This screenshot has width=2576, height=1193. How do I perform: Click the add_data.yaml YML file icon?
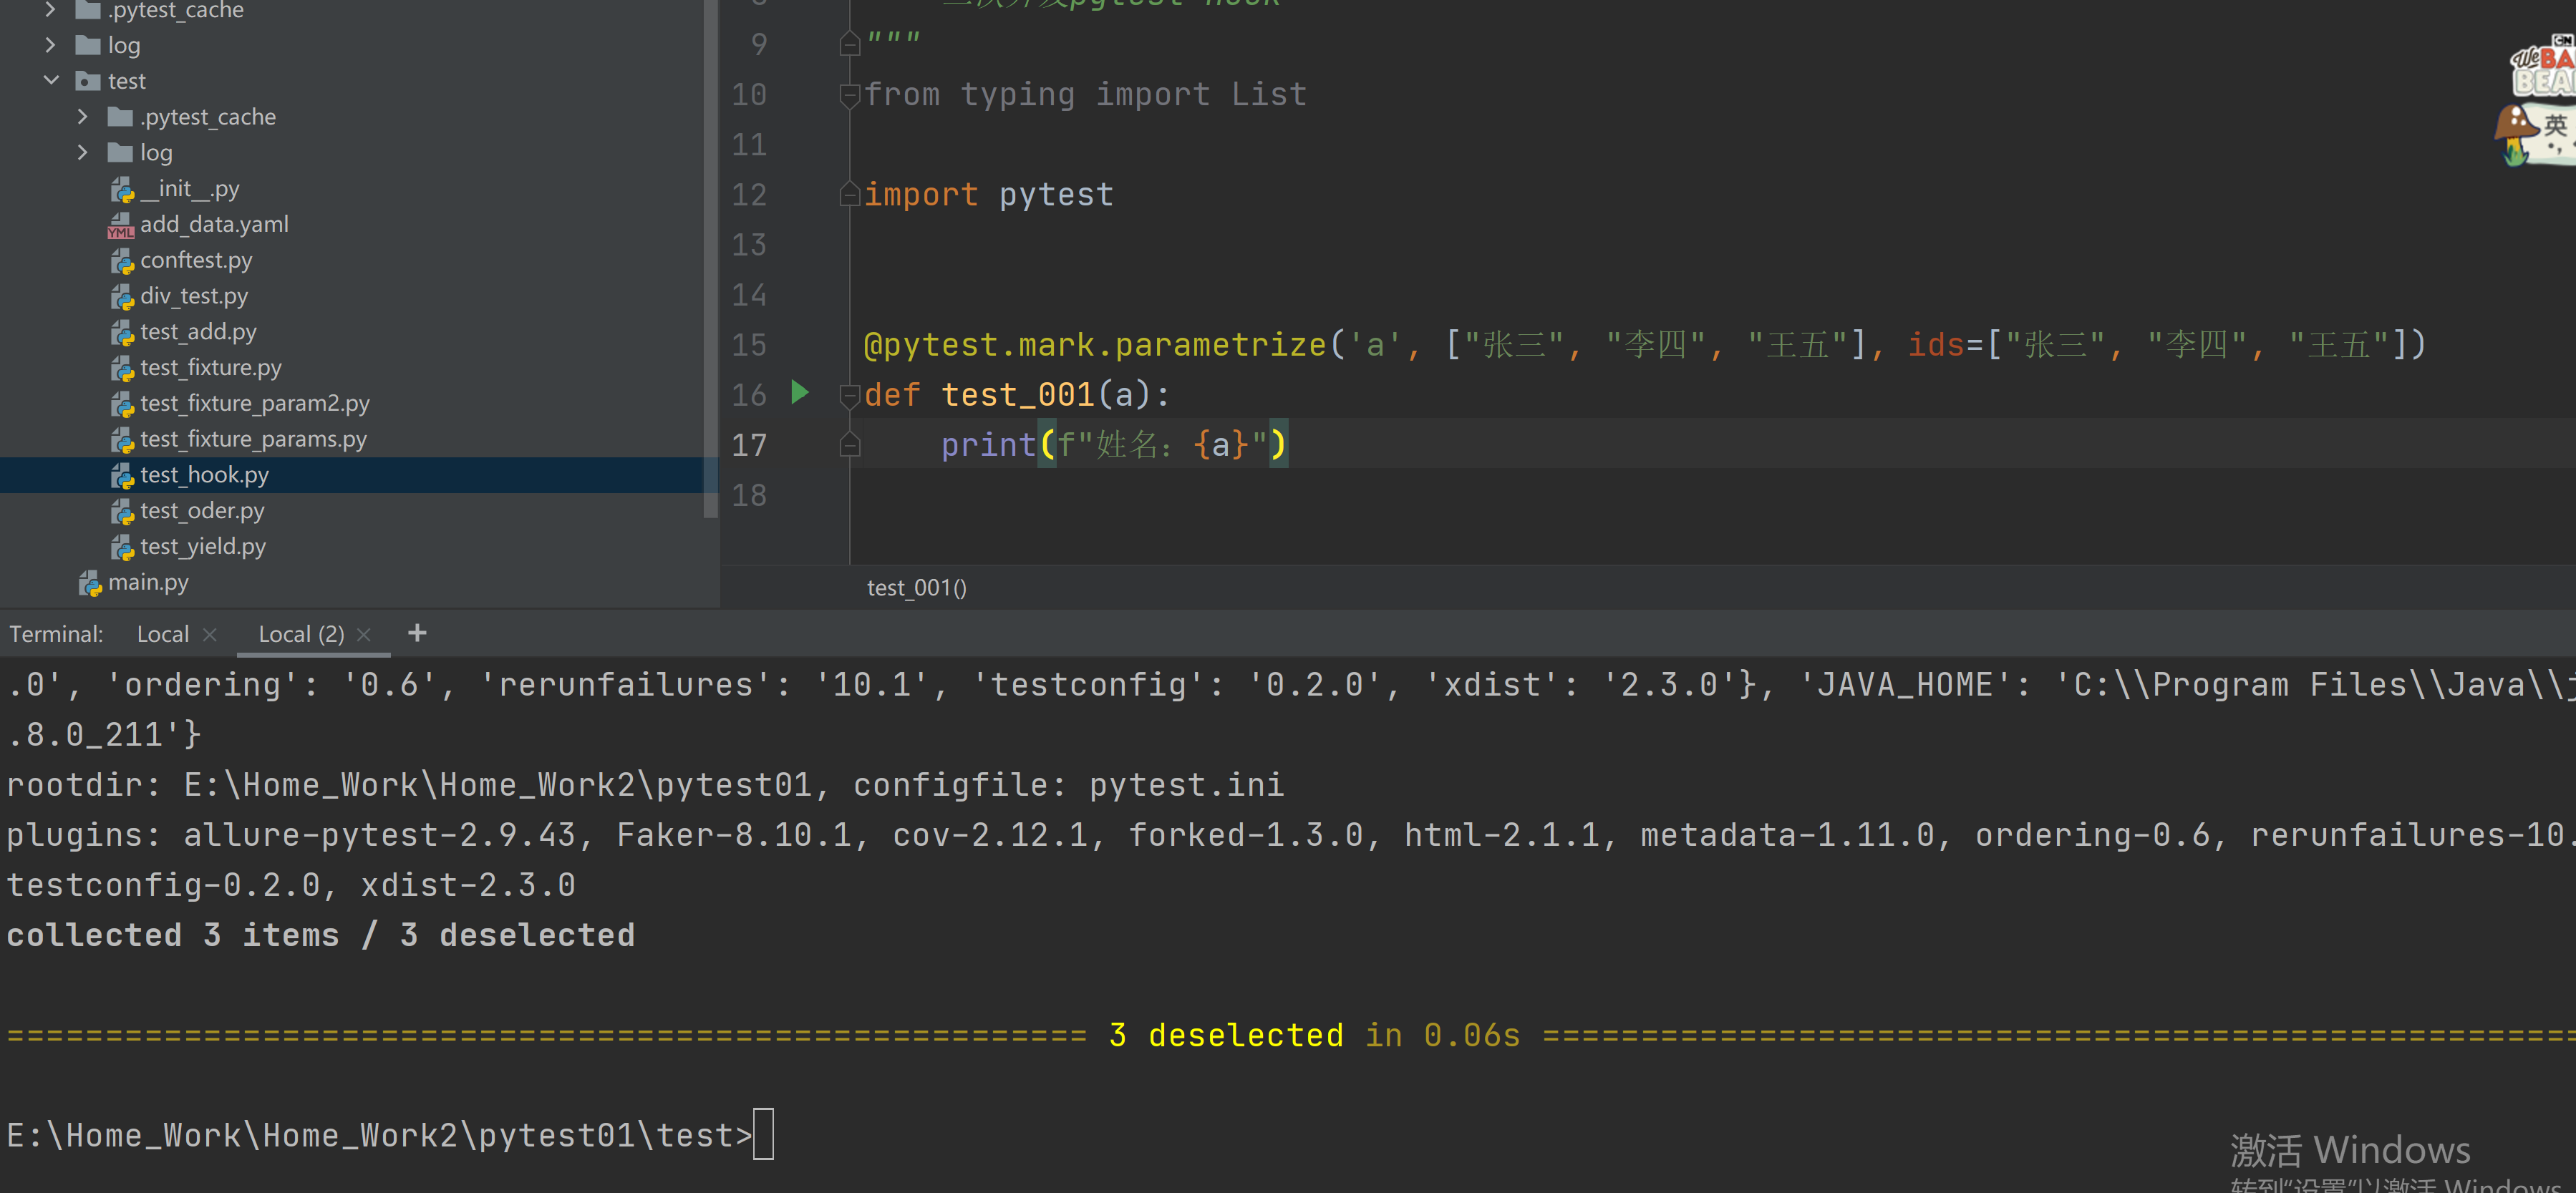click(121, 225)
